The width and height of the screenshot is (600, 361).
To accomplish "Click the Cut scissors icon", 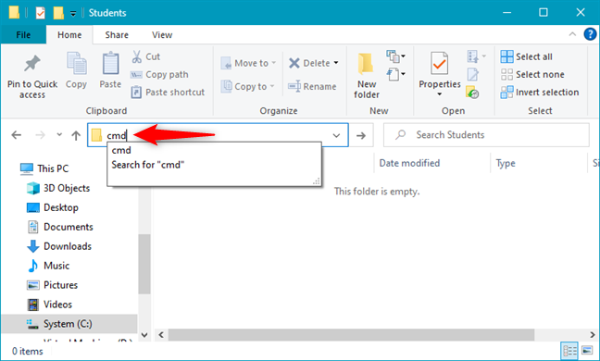I will click(137, 56).
